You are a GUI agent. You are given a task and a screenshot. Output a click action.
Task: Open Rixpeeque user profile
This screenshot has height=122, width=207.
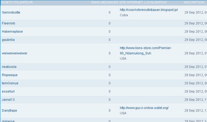click(x=10, y=75)
